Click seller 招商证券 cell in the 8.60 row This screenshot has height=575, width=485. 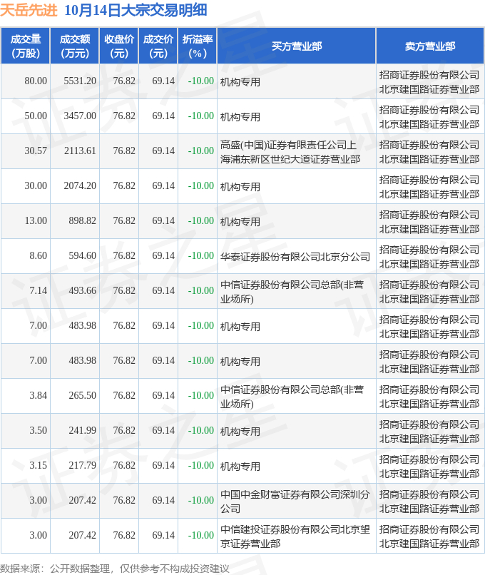(x=429, y=257)
